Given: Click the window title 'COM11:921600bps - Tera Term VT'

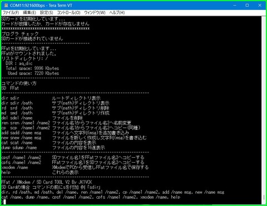Looking at the screenshot, I should click(41, 6).
